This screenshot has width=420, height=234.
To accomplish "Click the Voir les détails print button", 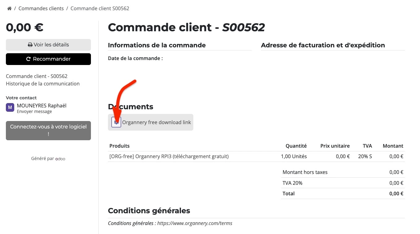I will [48, 45].
